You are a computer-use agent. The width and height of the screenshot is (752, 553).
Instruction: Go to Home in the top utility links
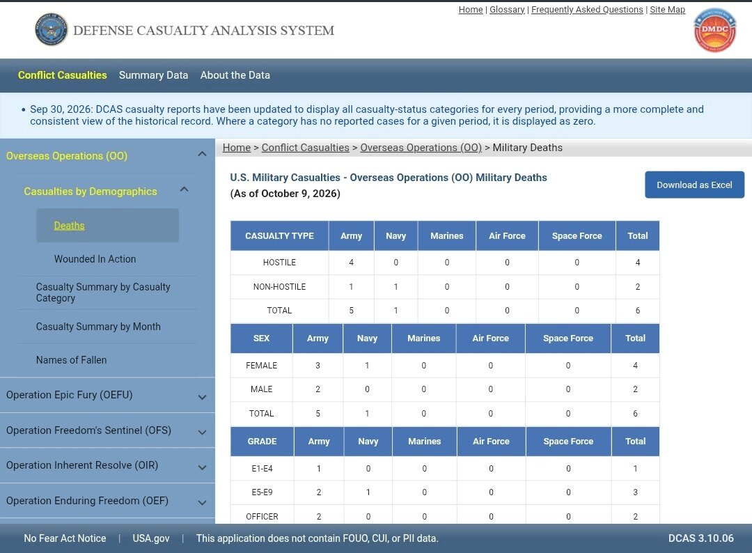tap(471, 10)
